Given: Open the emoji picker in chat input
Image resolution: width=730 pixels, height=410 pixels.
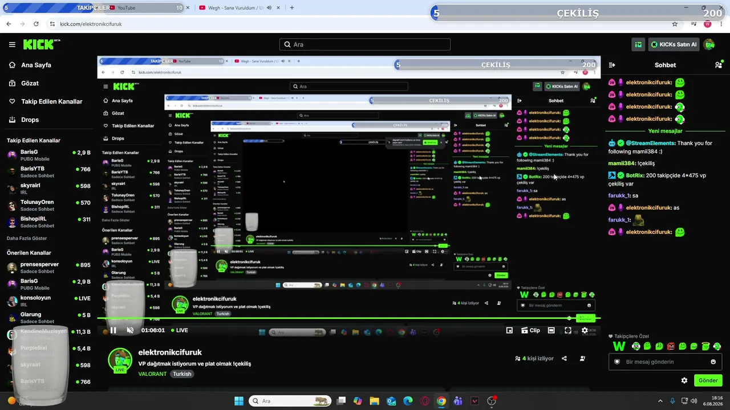Looking at the screenshot, I should click(713, 362).
